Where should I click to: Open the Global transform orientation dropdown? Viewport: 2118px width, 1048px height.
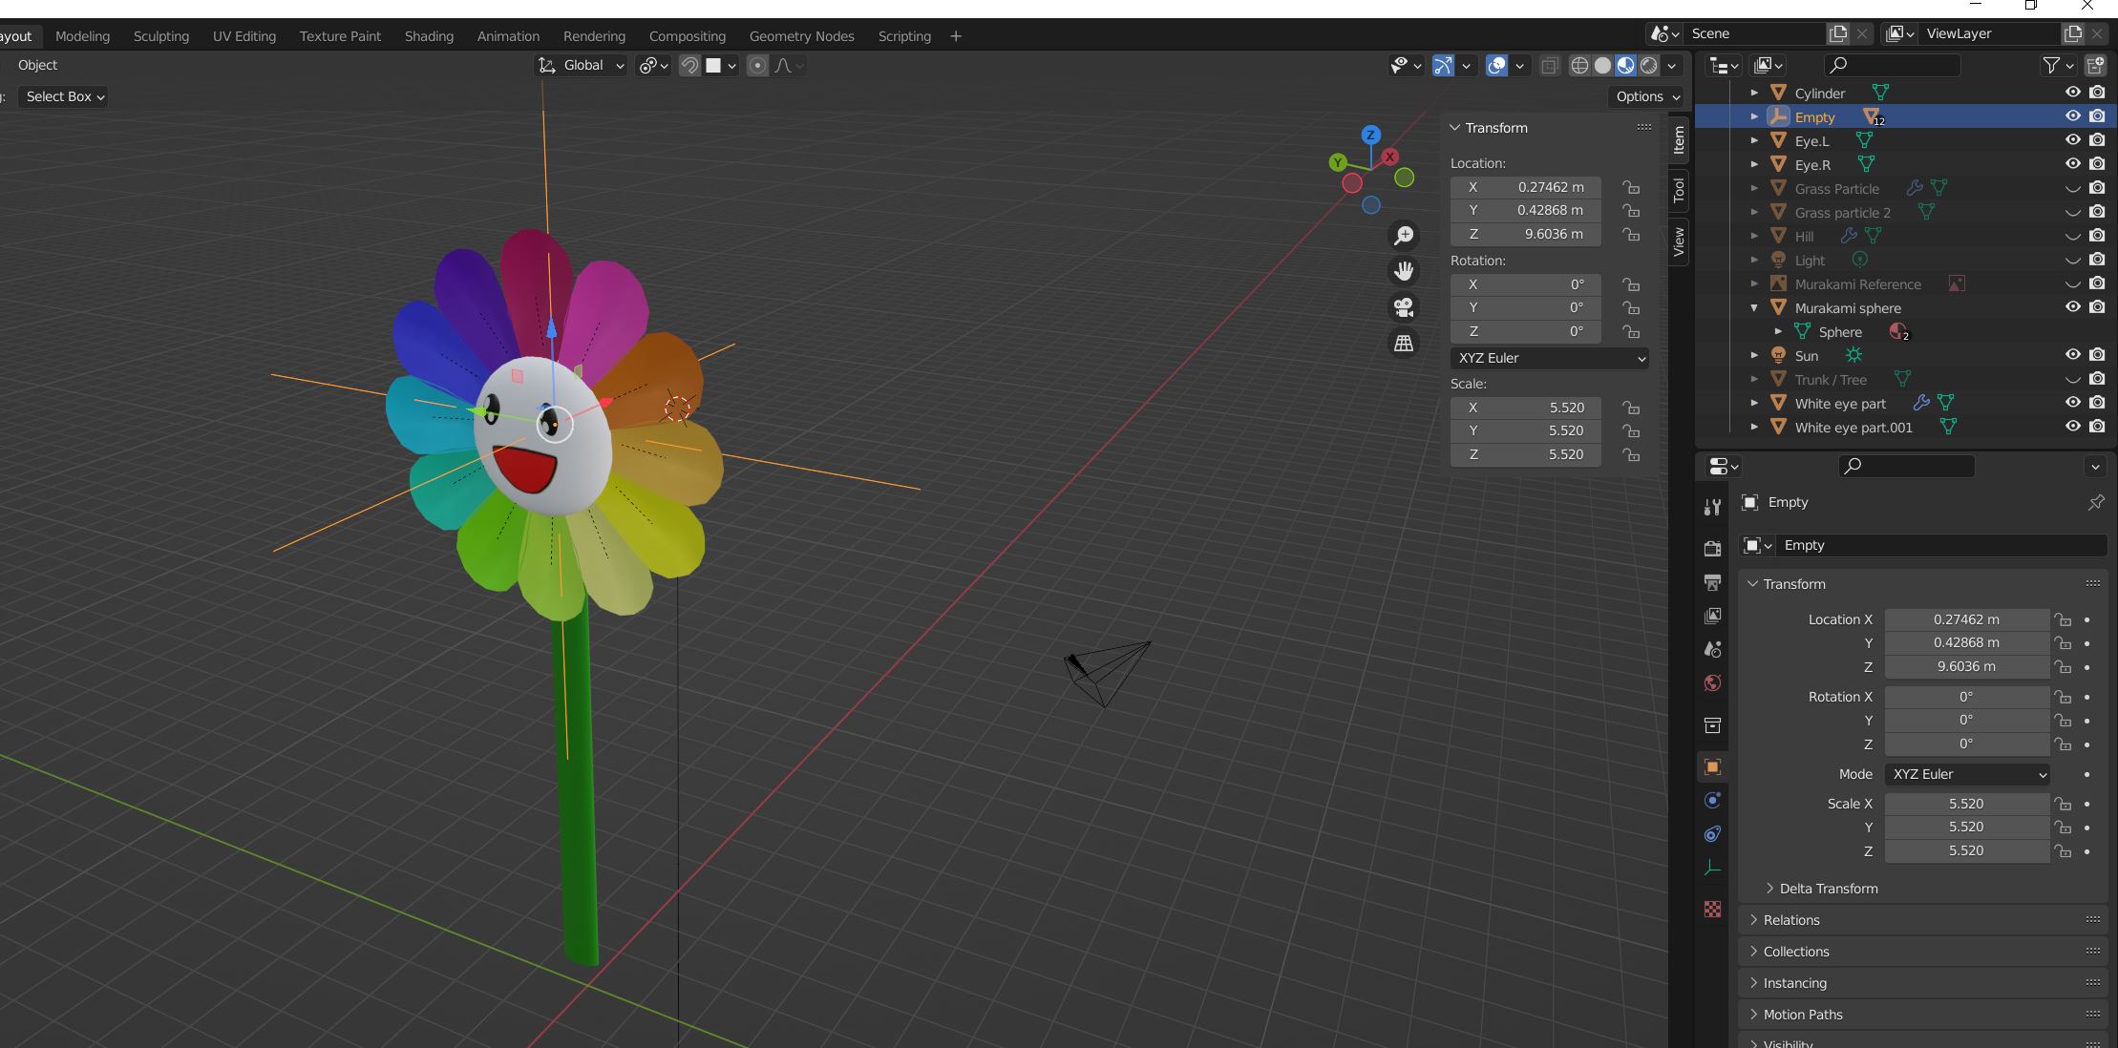tap(581, 65)
